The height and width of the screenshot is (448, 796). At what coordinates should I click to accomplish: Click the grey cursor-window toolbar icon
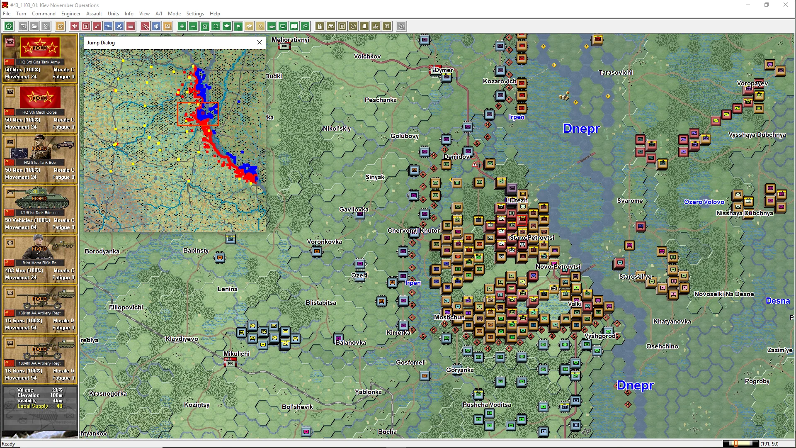tap(23, 26)
